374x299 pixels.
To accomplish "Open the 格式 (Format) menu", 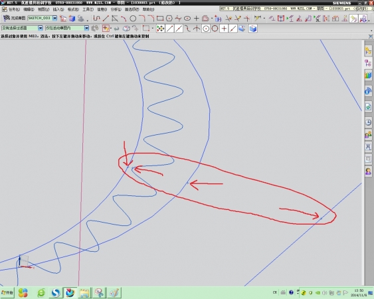I will [x=73, y=9].
